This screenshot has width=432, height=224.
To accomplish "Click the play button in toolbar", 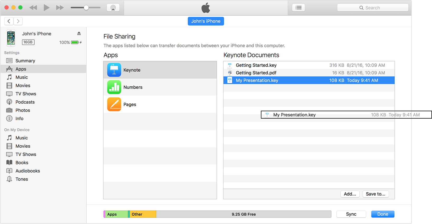I will click(x=46, y=8).
